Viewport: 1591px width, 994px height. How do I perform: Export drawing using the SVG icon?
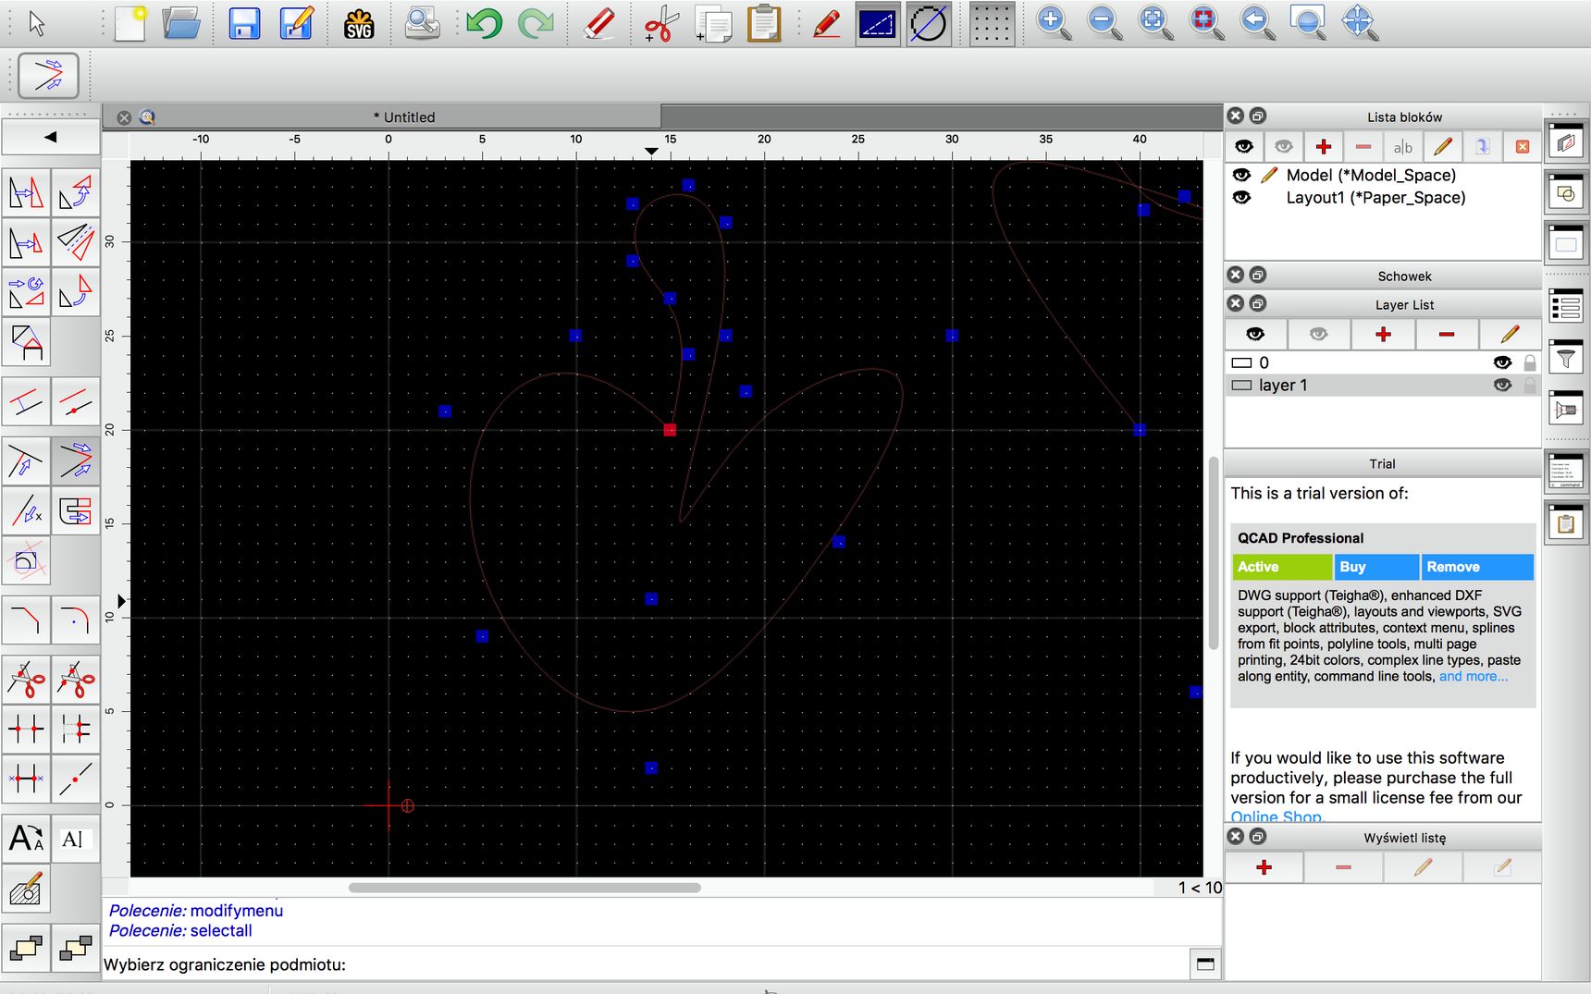pyautogui.click(x=359, y=23)
